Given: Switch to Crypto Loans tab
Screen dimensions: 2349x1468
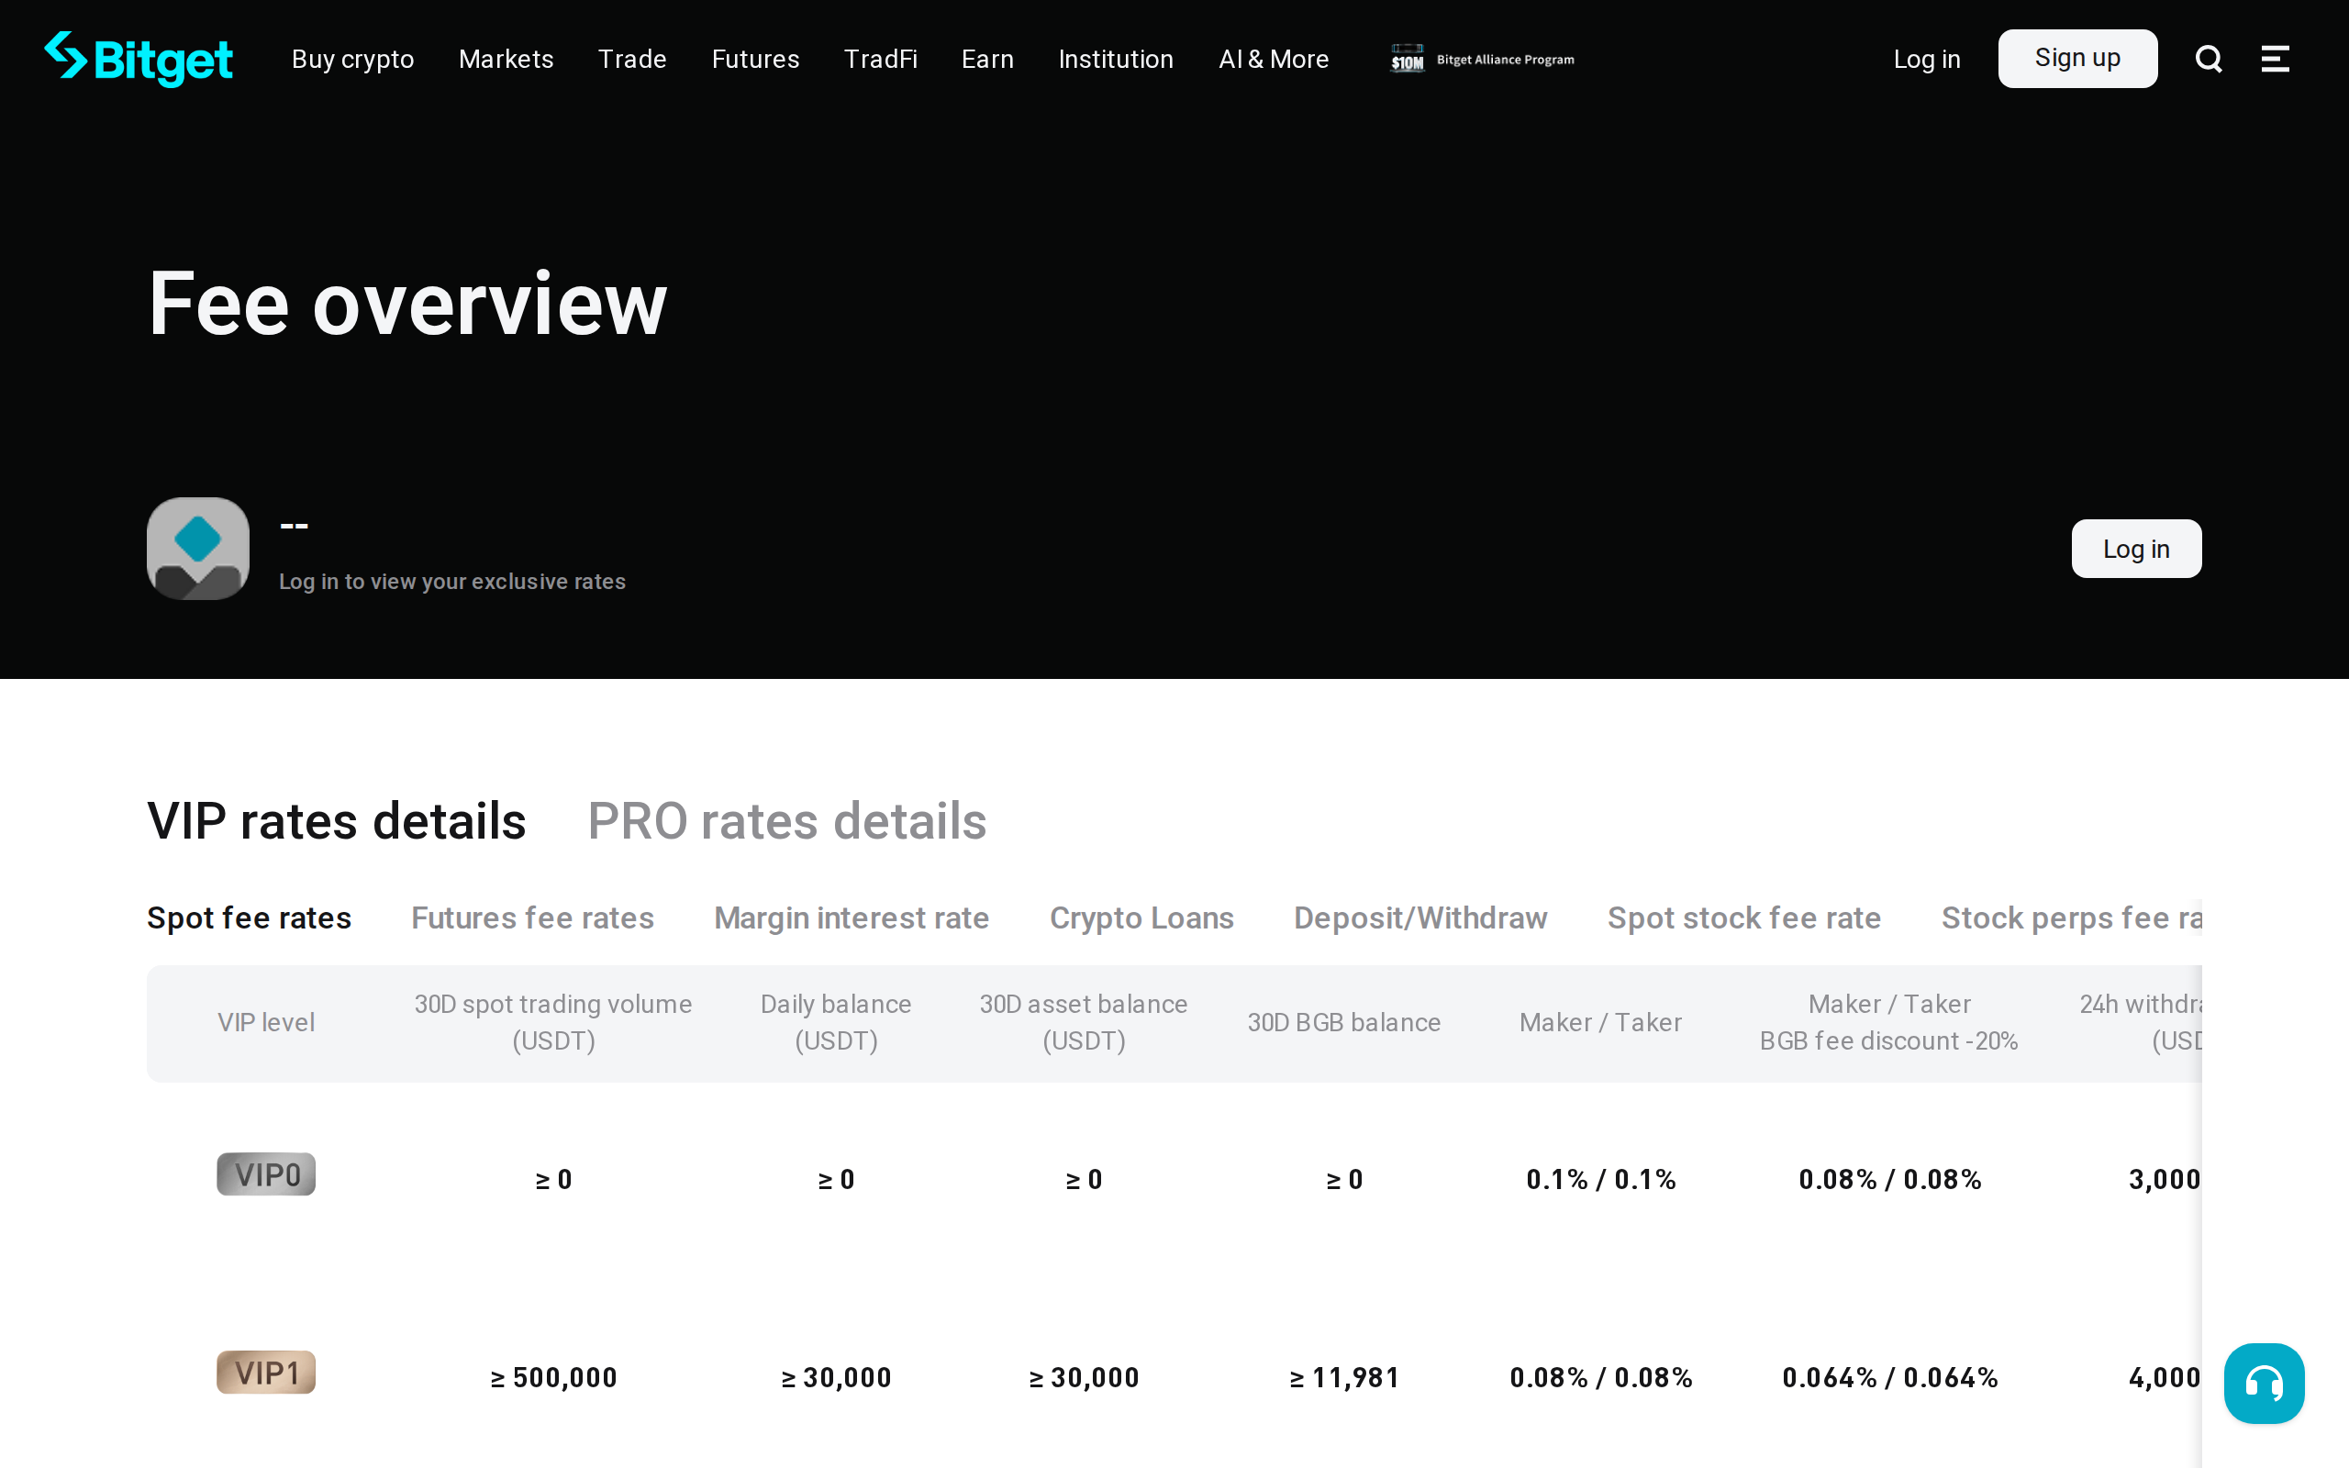Looking at the screenshot, I should click(1141, 917).
